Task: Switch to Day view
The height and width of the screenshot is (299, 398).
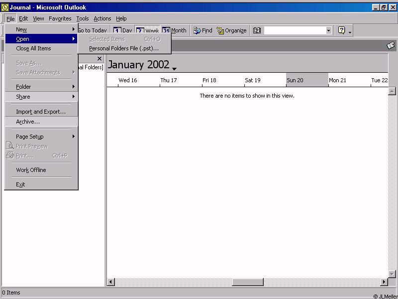Action: pos(122,30)
